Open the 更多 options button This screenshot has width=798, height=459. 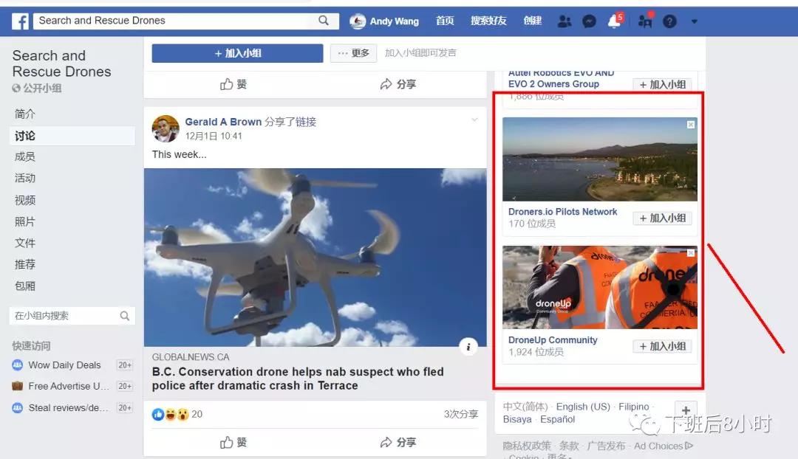353,53
